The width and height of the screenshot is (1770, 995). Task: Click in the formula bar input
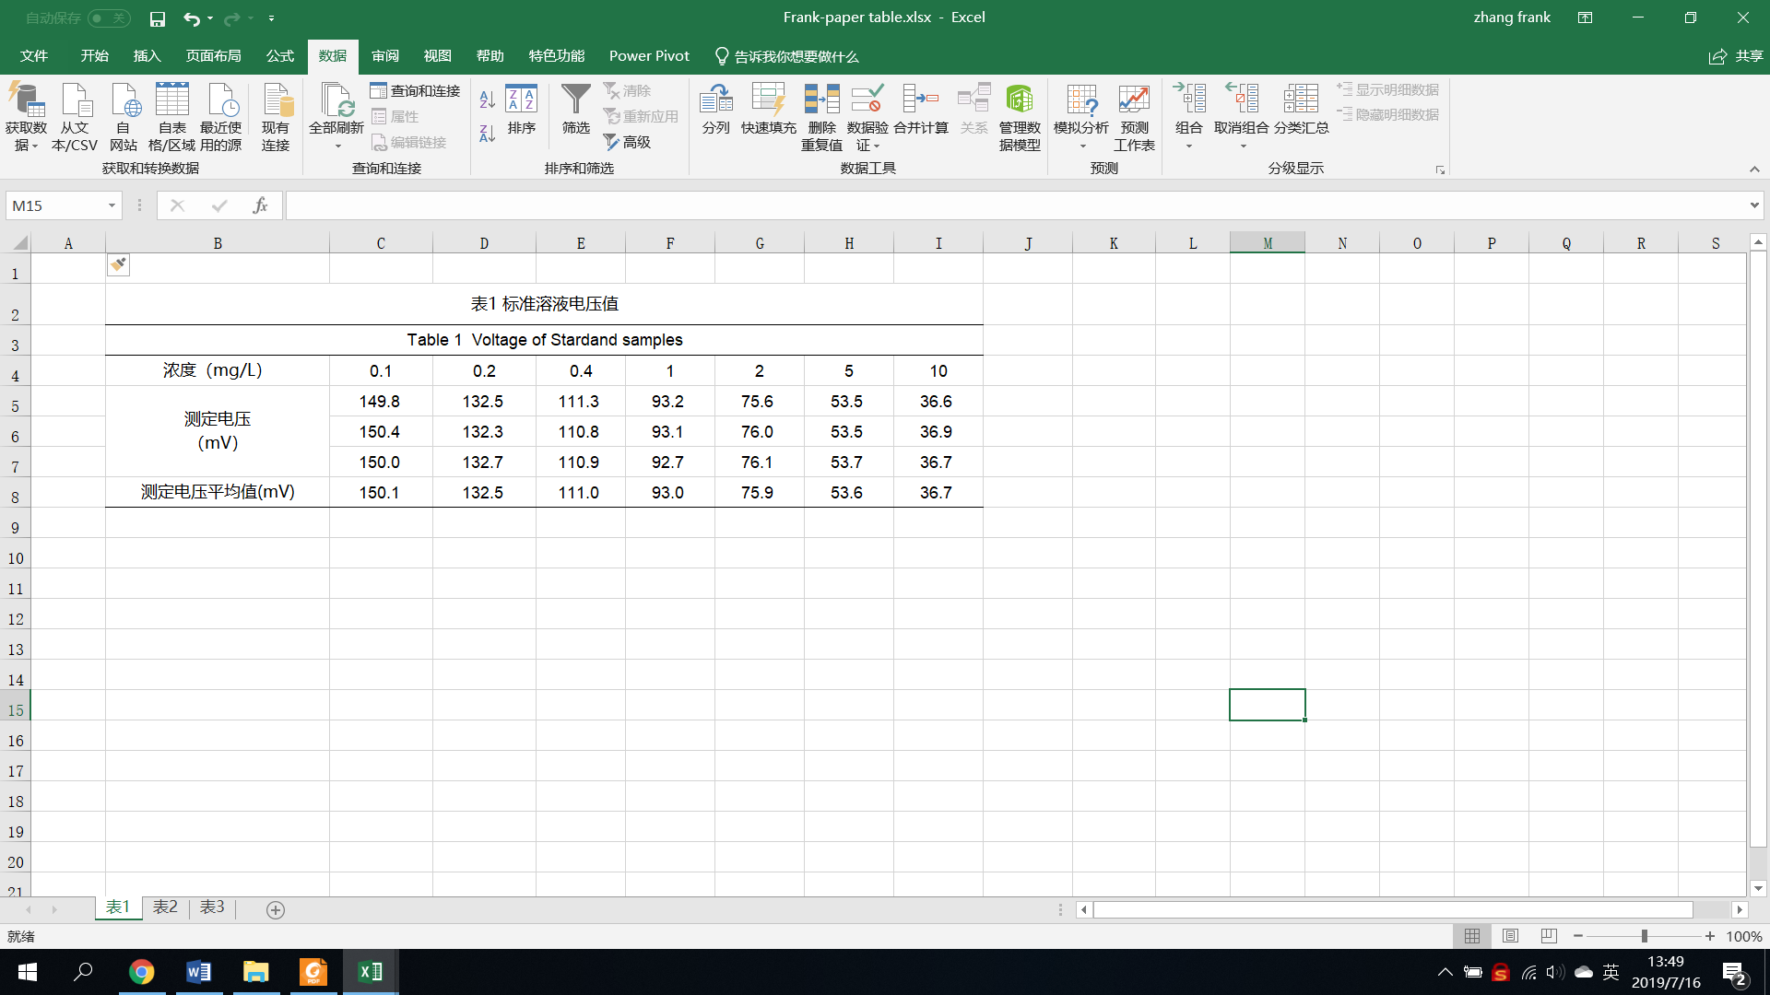click(1014, 205)
